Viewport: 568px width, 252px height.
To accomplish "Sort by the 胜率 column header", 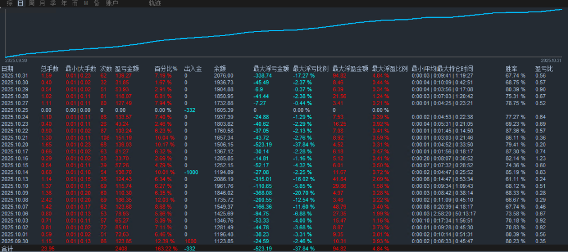I will coord(511,69).
